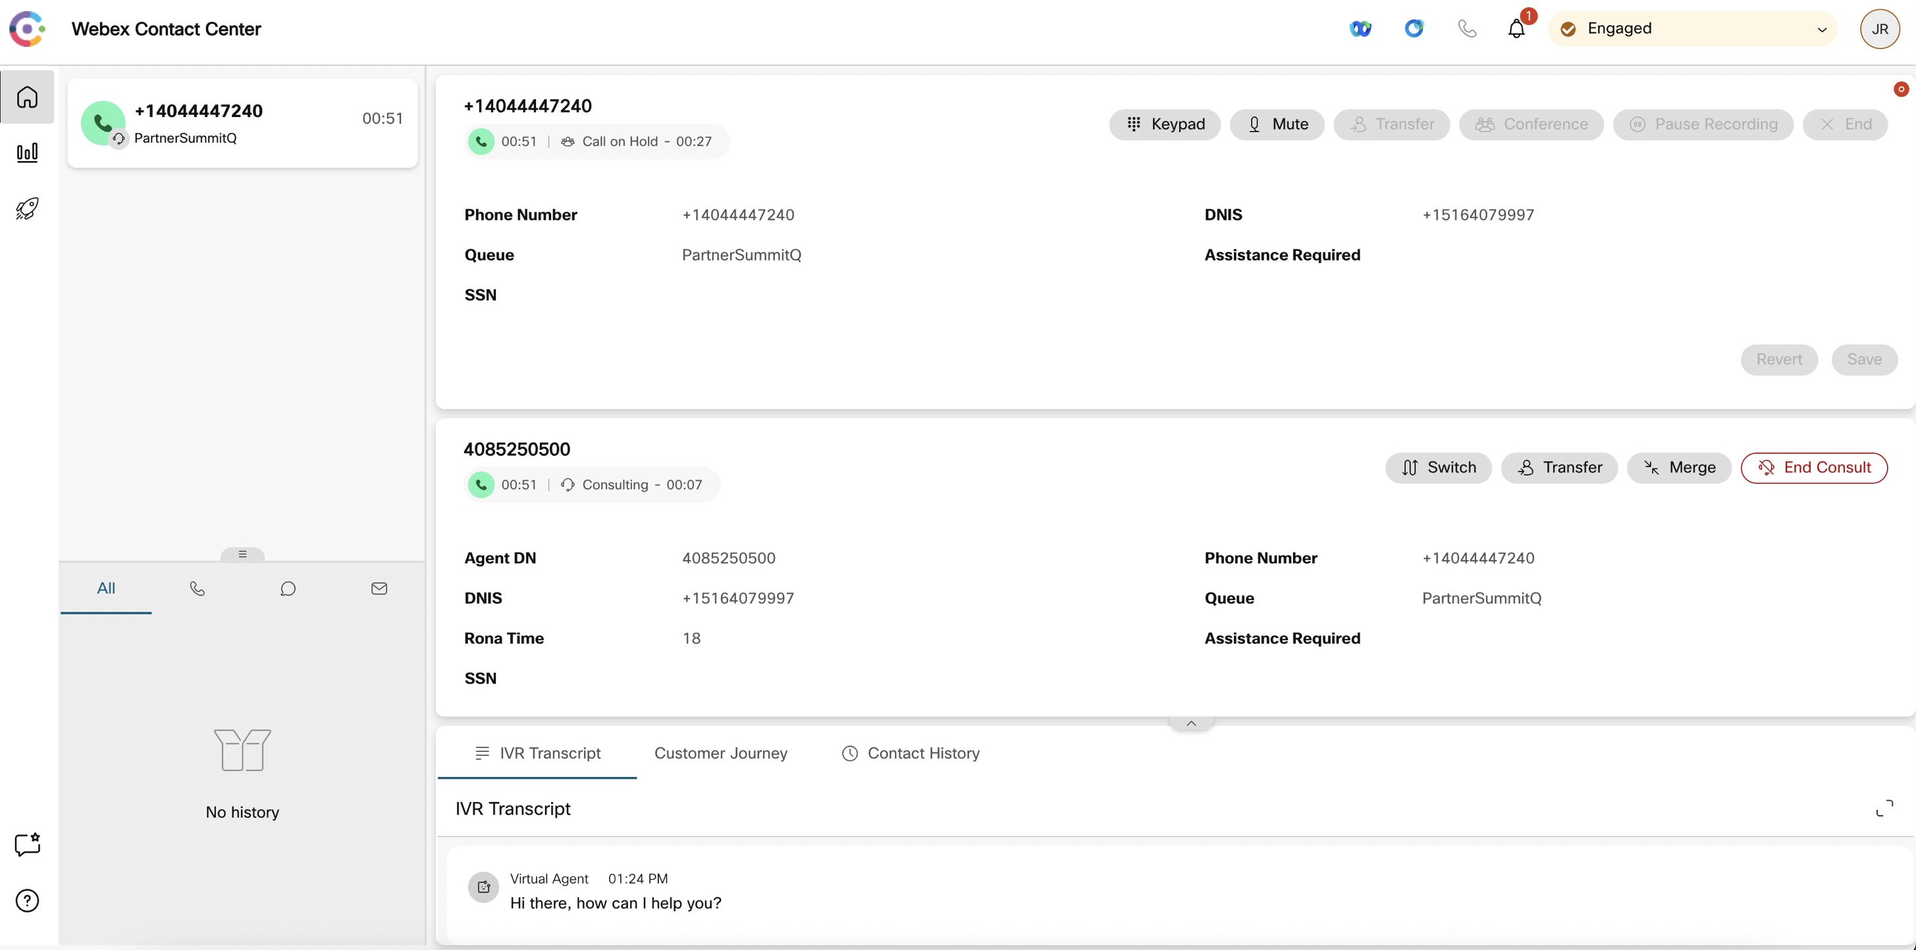Open the outdial phone icon in header

click(x=1467, y=29)
